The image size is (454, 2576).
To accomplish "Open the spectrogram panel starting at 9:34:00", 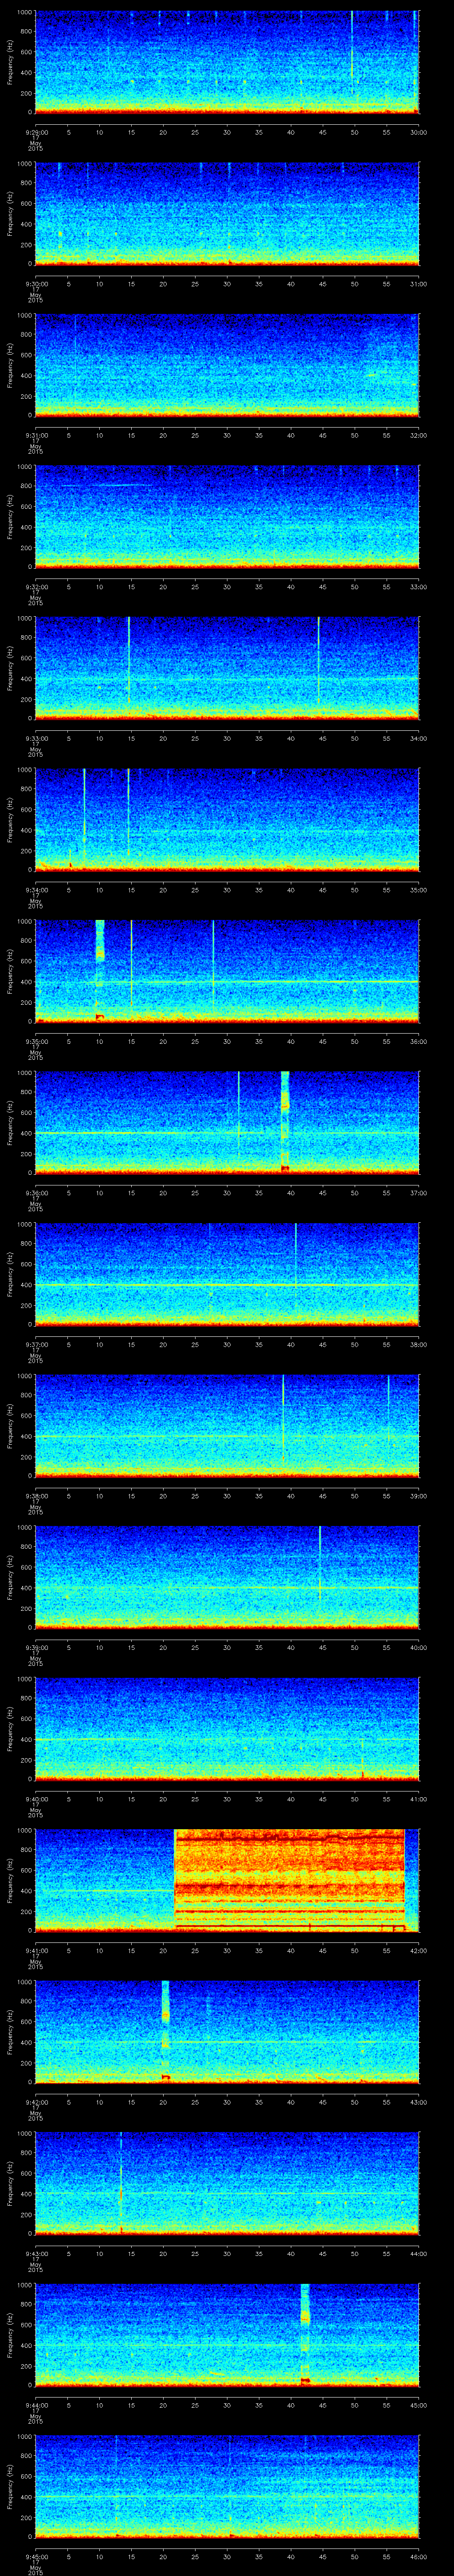I will [x=227, y=819].
